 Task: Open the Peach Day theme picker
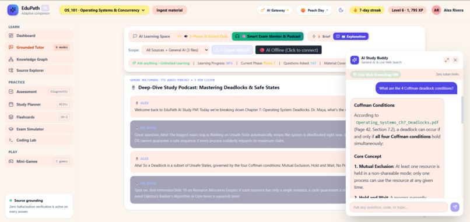[x=314, y=10]
